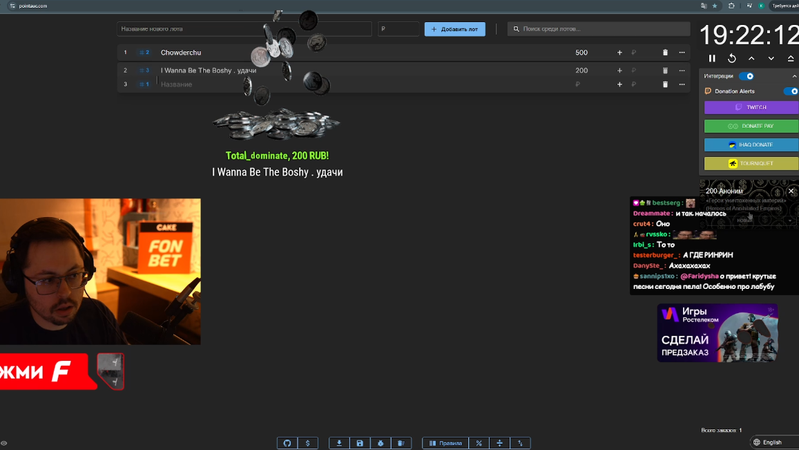799x450 pixels.
Task: Increase timer with the up chevron
Action: tap(751, 58)
